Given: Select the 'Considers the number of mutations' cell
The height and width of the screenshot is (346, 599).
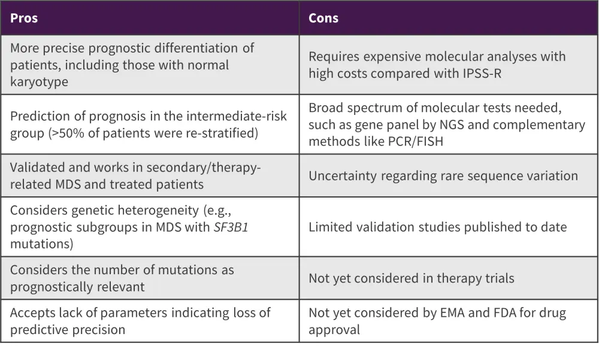Looking at the screenshot, I should point(150,278).
